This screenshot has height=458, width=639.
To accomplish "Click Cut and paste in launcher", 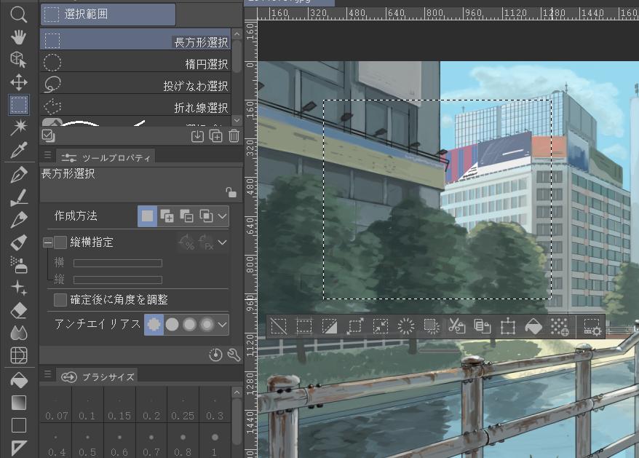I will 457,326.
